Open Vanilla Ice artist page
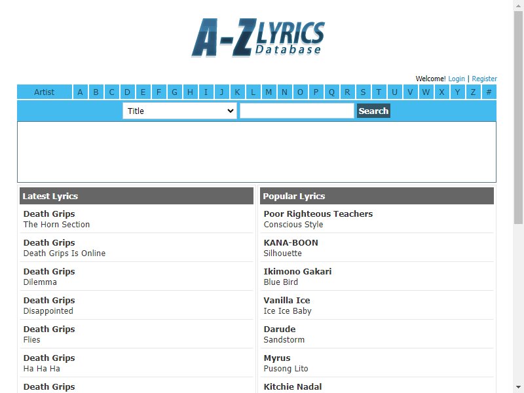Viewport: 524px width, 393px height. pos(287,300)
